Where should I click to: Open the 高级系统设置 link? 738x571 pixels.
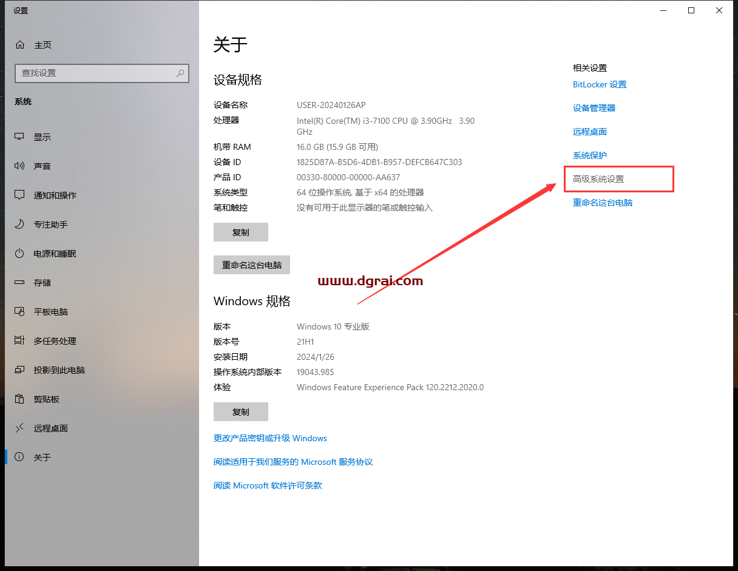pos(598,179)
